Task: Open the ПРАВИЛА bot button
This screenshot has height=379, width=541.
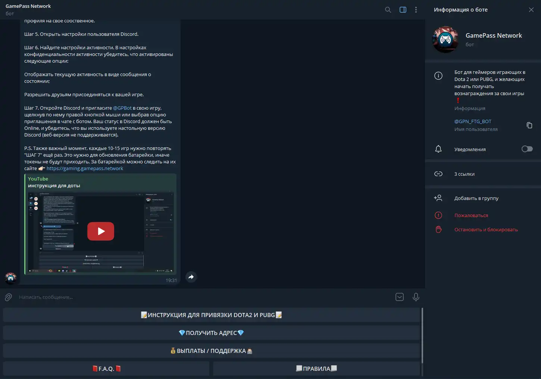Action: pyautogui.click(x=316, y=369)
